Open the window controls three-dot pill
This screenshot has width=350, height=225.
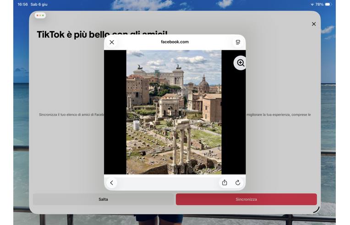click(40, 16)
